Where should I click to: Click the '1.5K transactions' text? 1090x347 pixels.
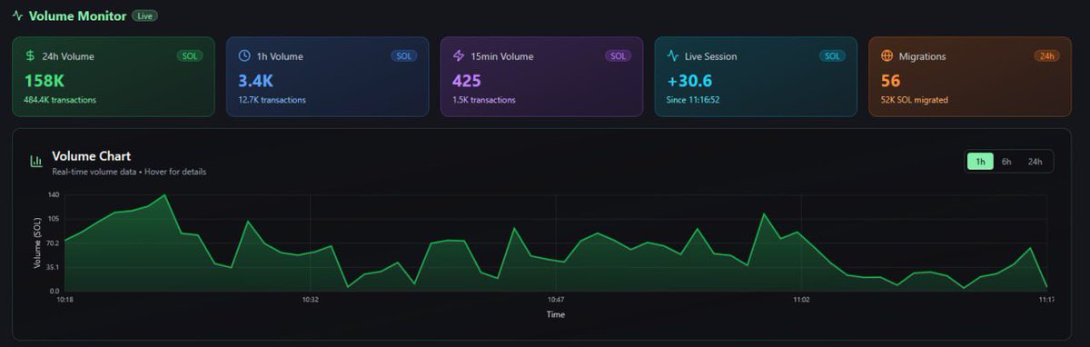[483, 100]
